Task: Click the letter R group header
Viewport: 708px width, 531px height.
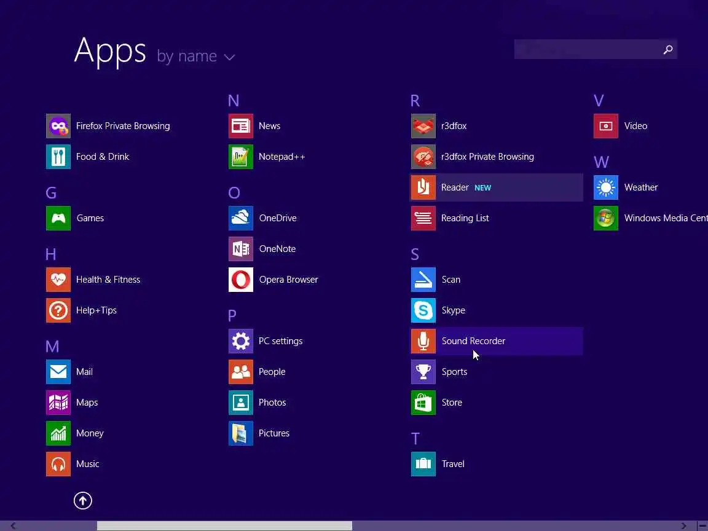Action: [415, 100]
